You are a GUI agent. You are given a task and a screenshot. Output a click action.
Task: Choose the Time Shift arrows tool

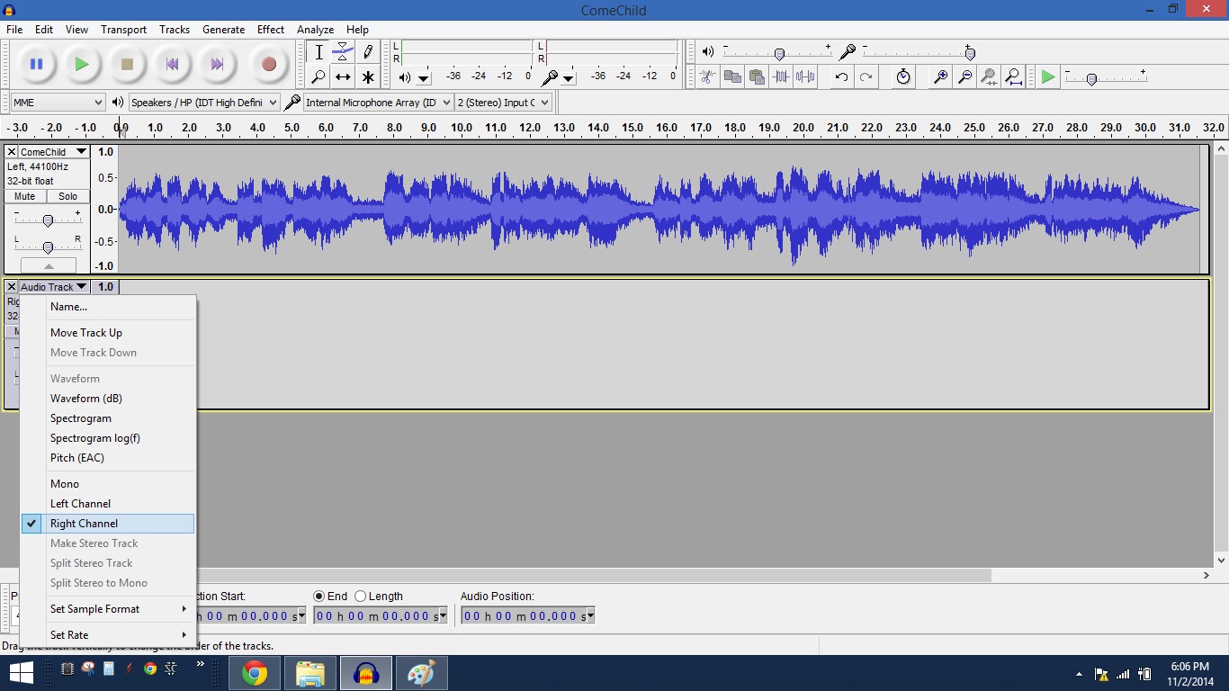[343, 77]
